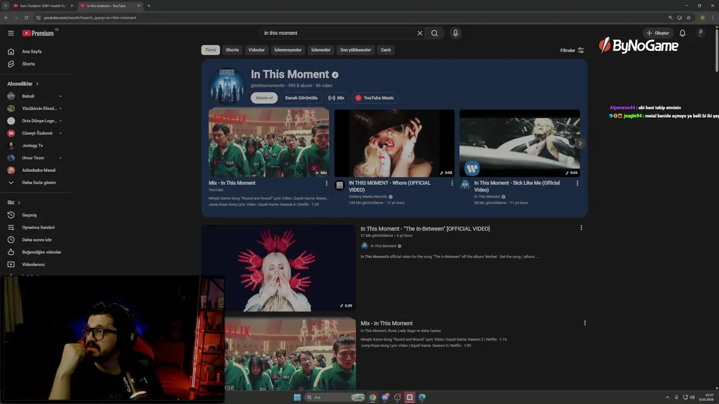719x404 pixels.
Task: Select the Canlı filter chip
Action: (x=386, y=50)
